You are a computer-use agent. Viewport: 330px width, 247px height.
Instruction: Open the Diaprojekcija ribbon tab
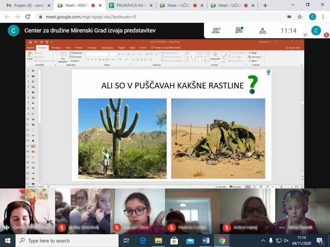(x=107, y=48)
